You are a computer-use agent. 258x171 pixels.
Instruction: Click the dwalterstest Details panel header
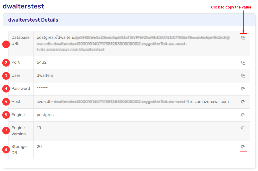[33, 20]
